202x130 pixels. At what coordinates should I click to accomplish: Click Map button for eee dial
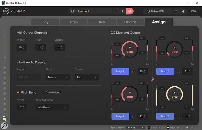(165, 71)
